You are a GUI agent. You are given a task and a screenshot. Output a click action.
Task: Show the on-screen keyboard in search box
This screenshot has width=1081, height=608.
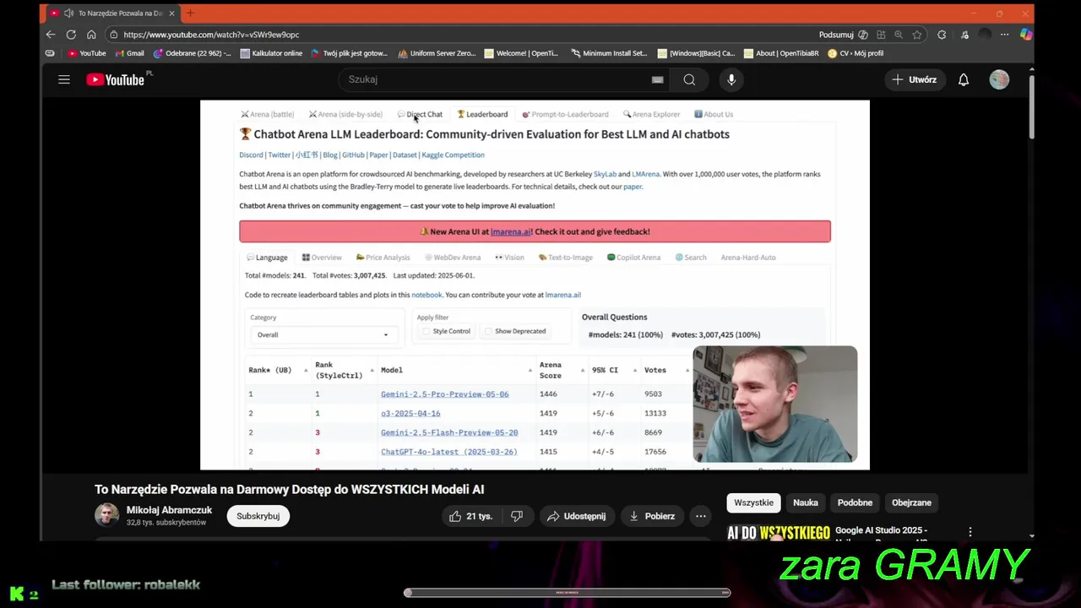pyautogui.click(x=657, y=79)
